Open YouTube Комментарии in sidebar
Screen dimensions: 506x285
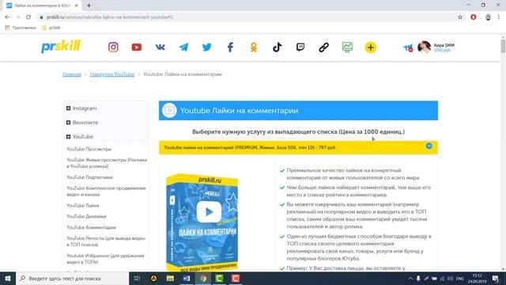pos(92,227)
